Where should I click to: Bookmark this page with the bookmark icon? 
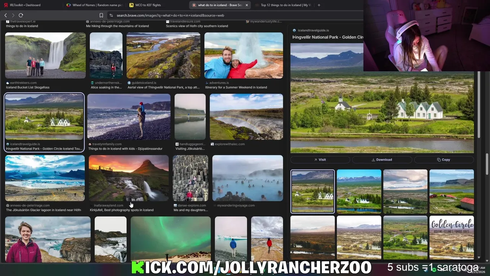coord(101,15)
